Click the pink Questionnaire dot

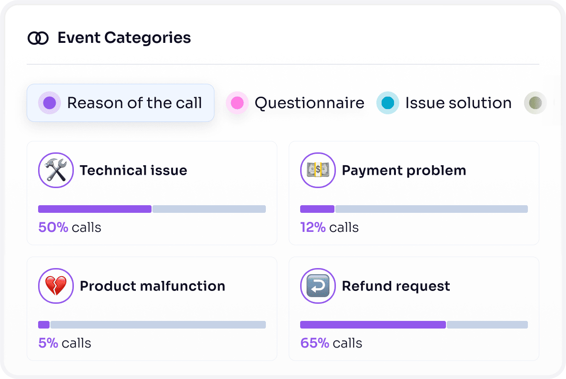[x=237, y=103]
